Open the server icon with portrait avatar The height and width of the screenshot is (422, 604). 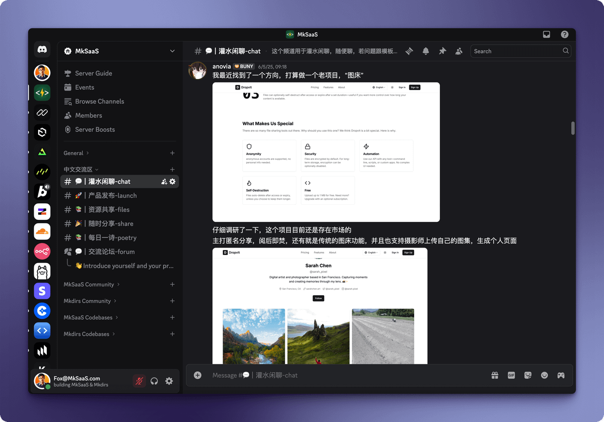coord(42,72)
